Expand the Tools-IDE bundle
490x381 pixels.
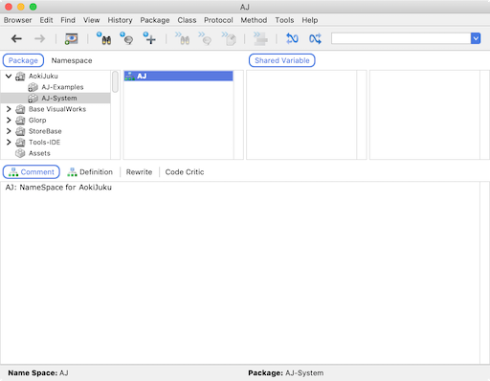click(x=9, y=143)
